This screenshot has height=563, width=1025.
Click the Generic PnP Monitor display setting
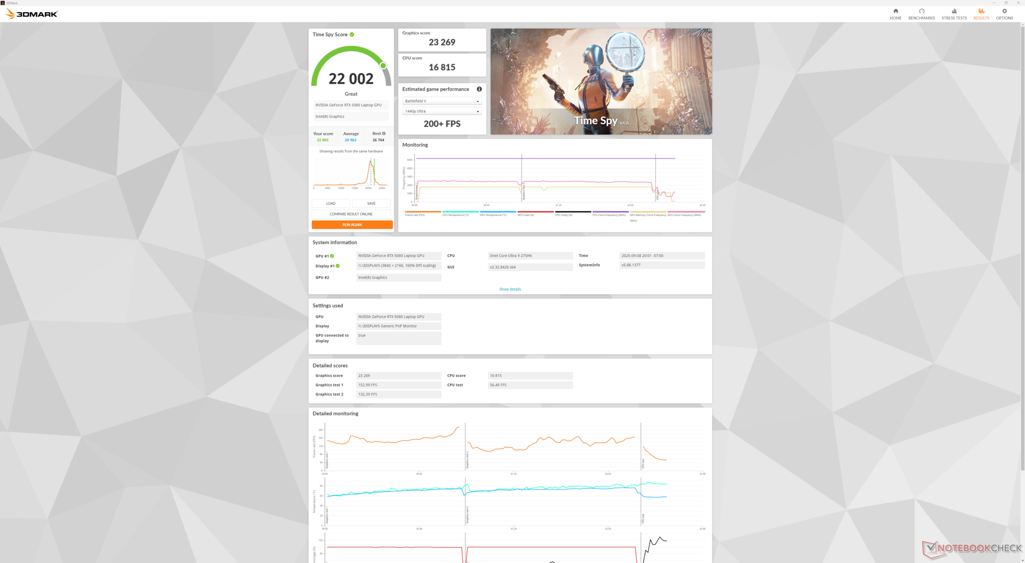pyautogui.click(x=399, y=326)
